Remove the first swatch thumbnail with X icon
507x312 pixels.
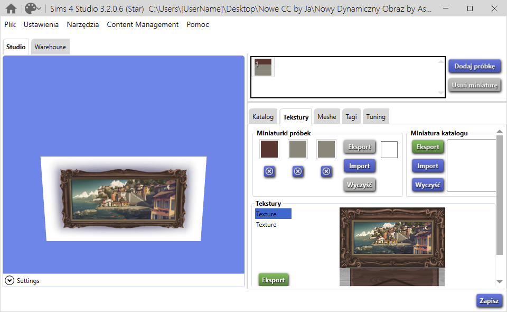pyautogui.click(x=269, y=171)
